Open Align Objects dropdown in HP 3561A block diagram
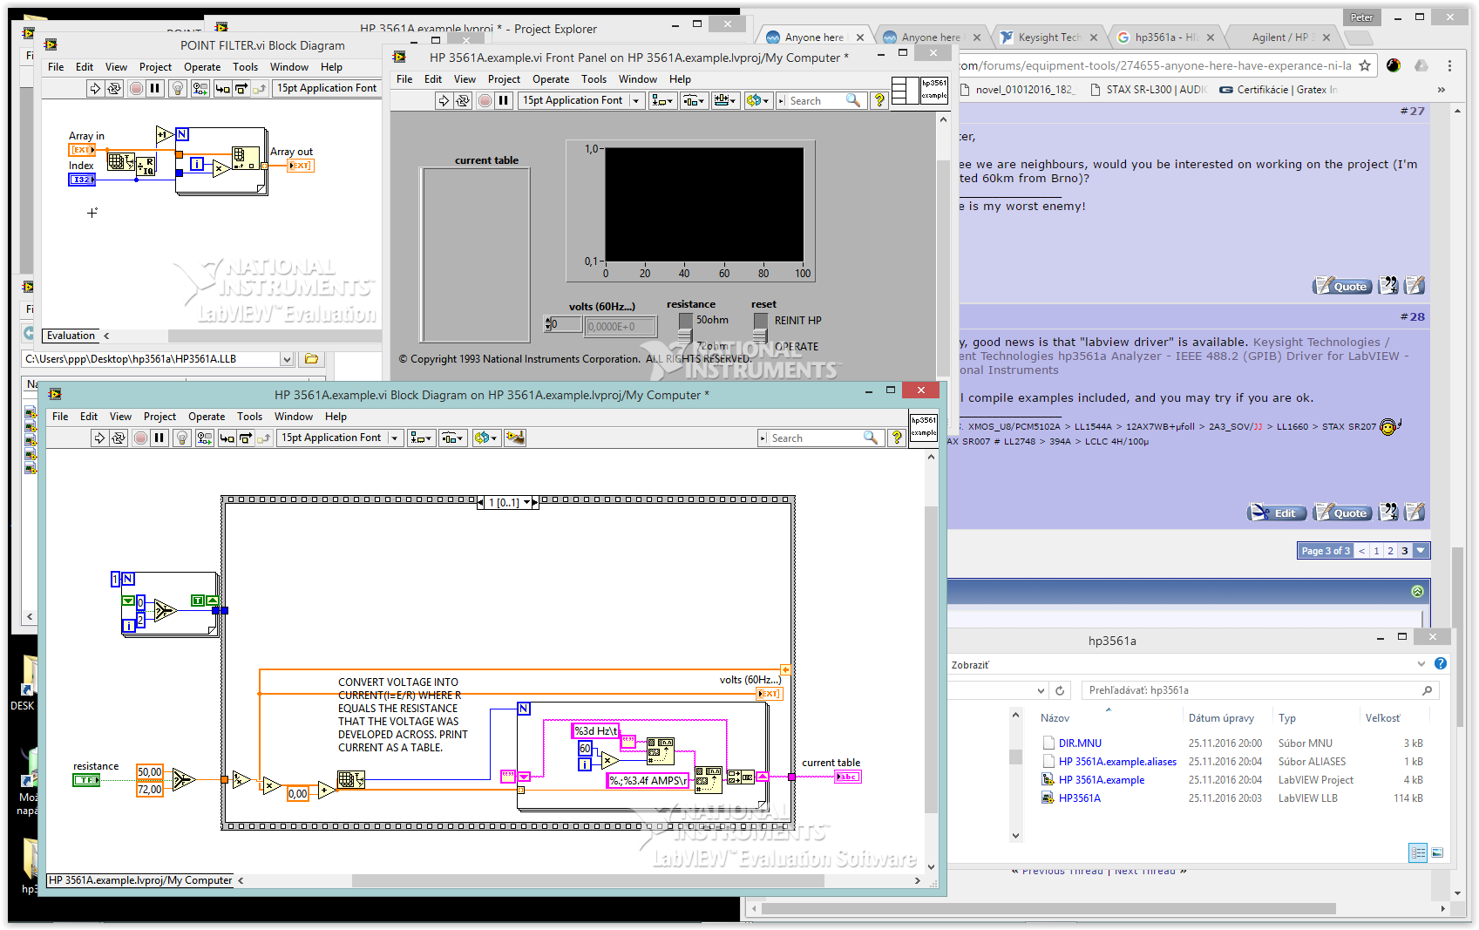The image size is (1479, 930). click(x=422, y=438)
